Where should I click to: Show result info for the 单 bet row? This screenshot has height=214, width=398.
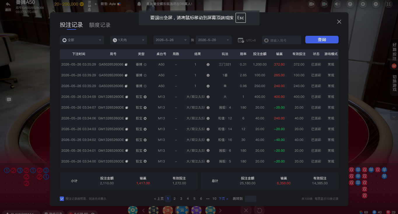208,86
